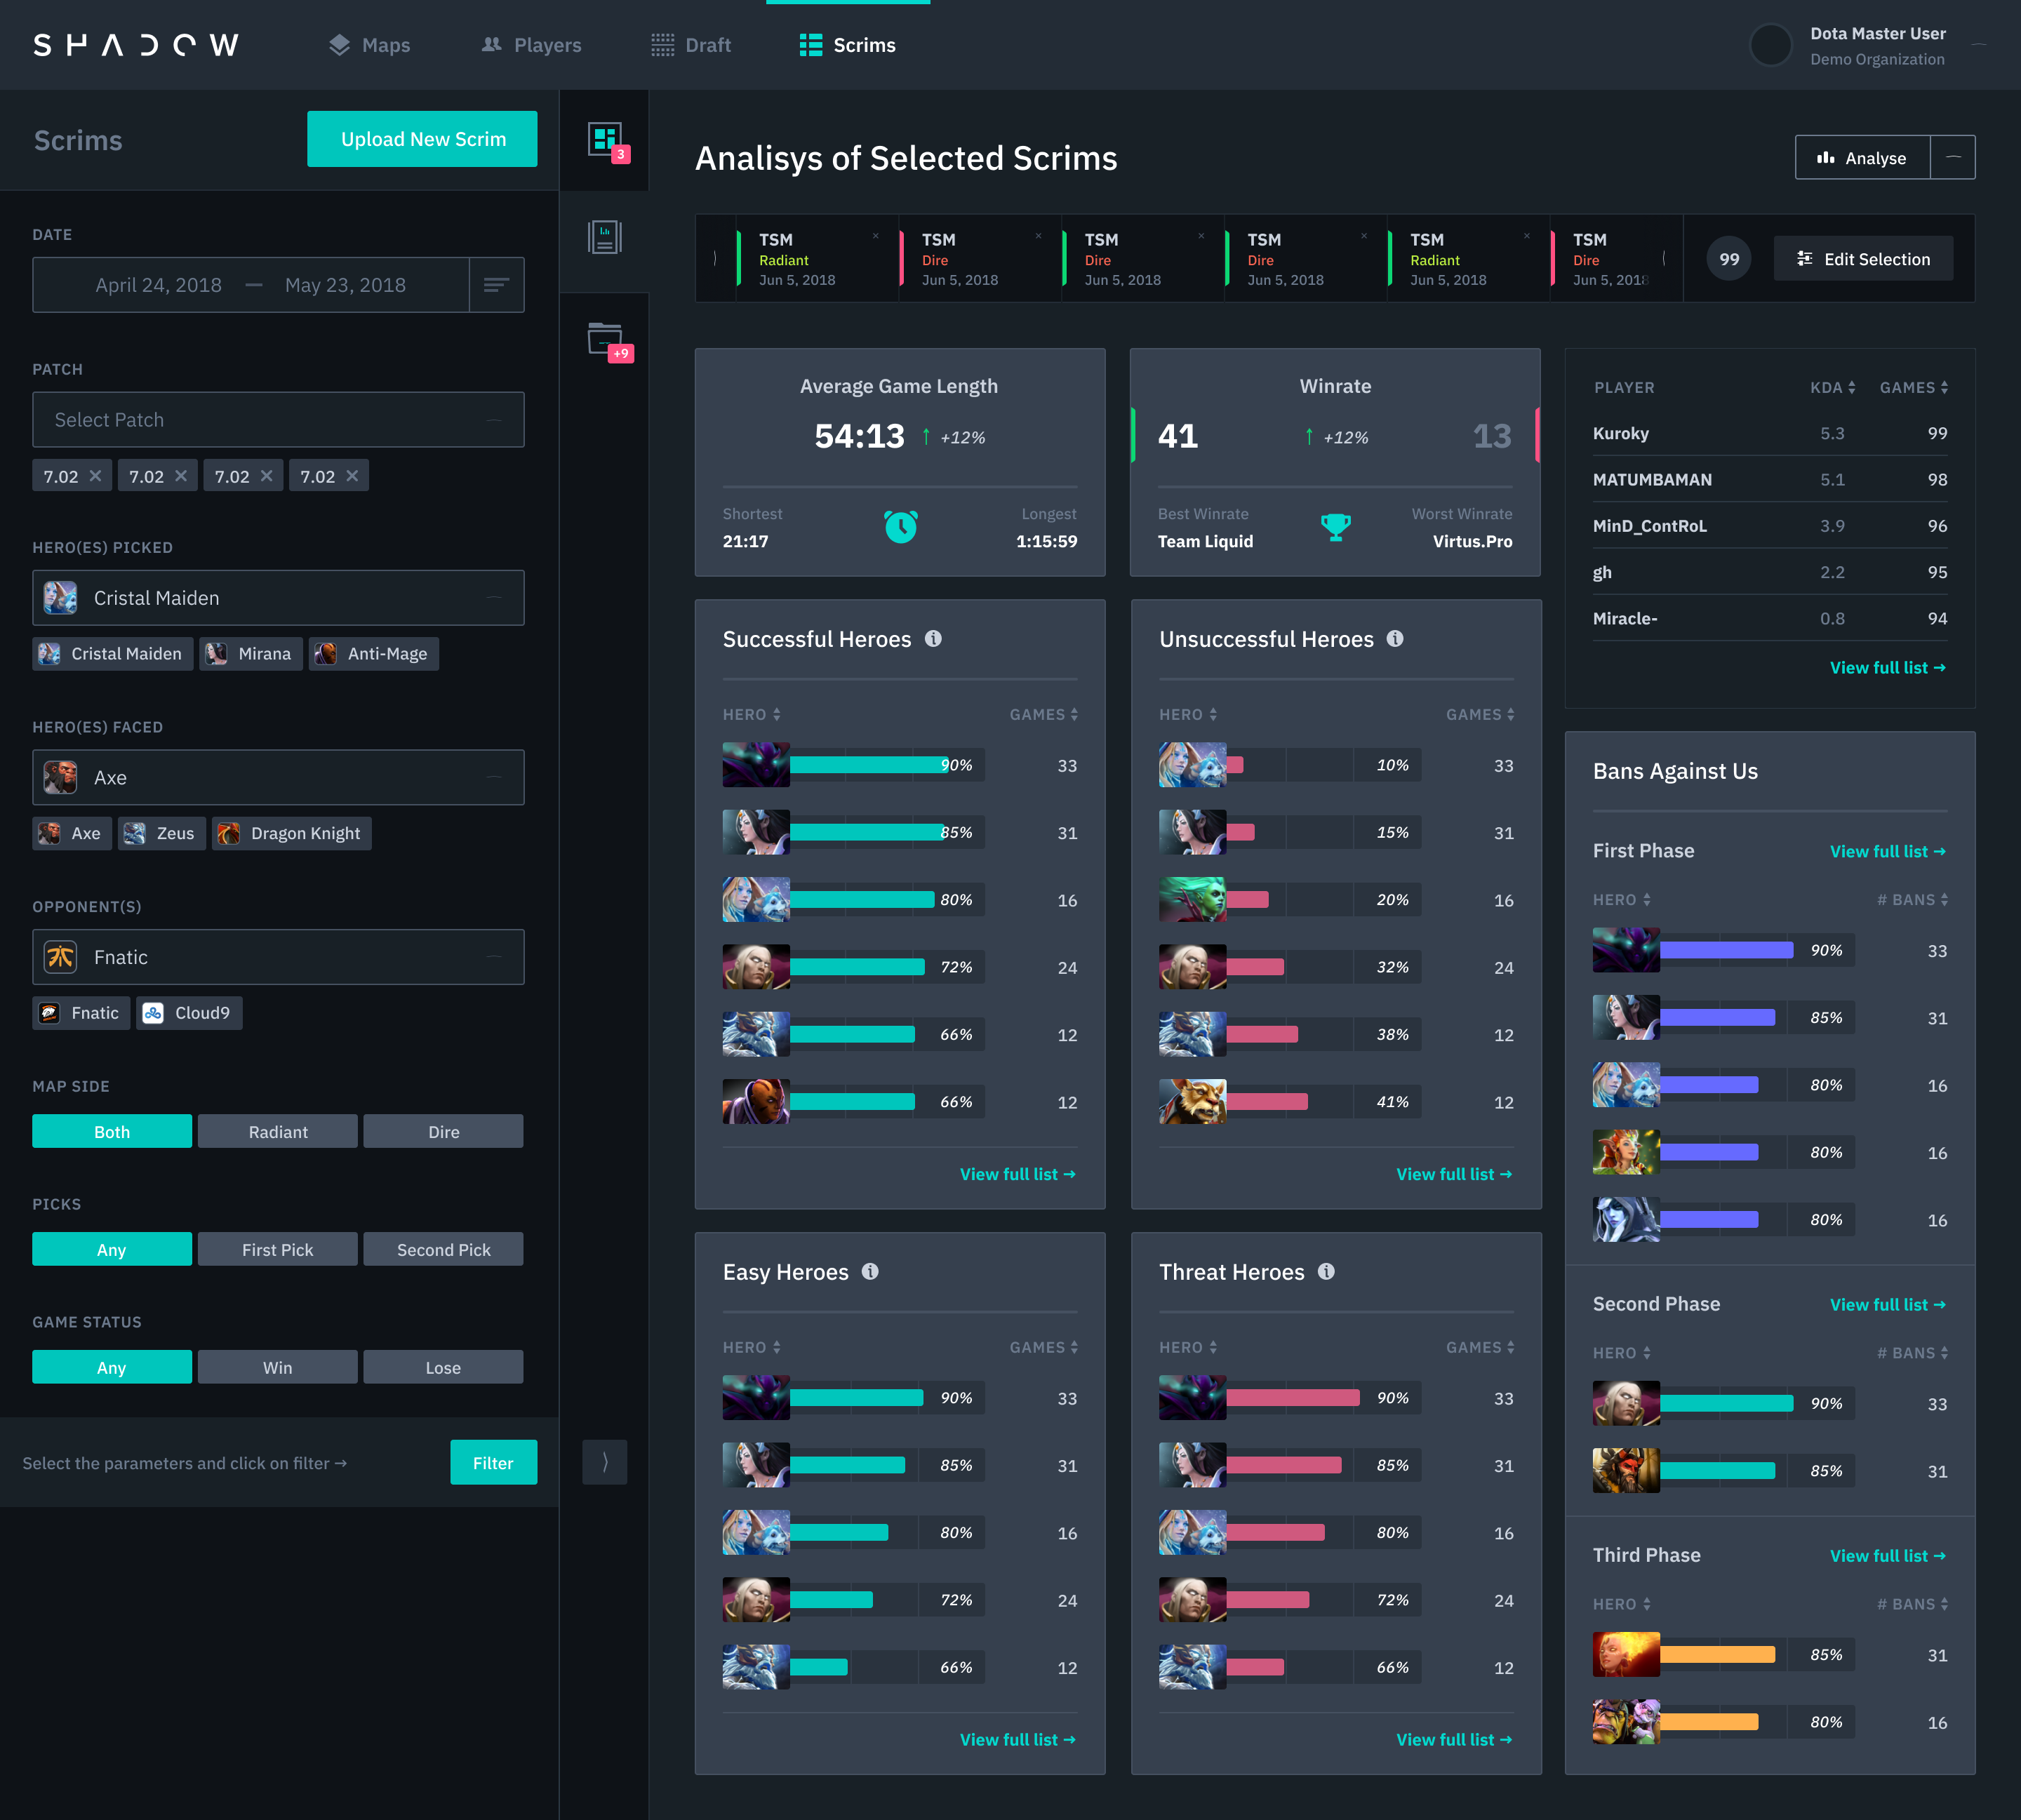This screenshot has height=1820, width=2021.
Task: Open the dashboard icon with badge 3
Action: tap(604, 139)
